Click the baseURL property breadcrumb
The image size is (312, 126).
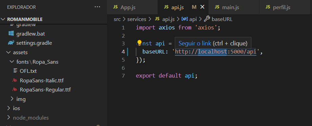pyautogui.click(x=222, y=19)
